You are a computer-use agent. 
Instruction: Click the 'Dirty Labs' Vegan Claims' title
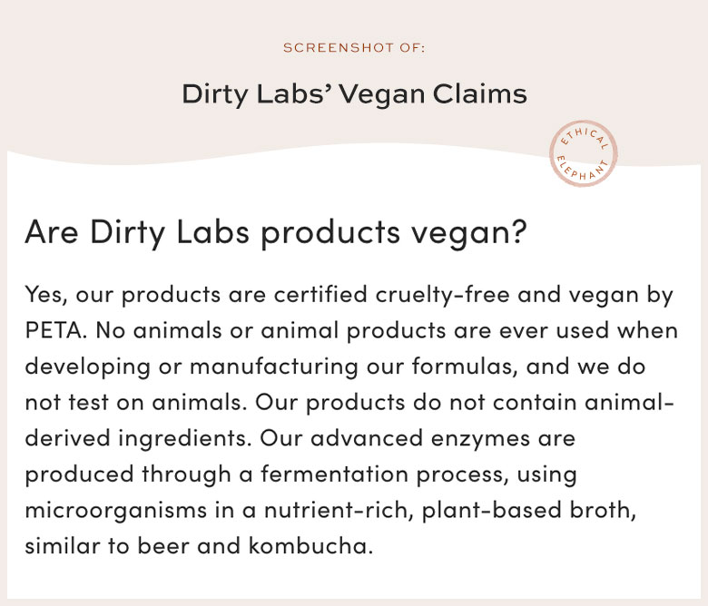point(354,94)
